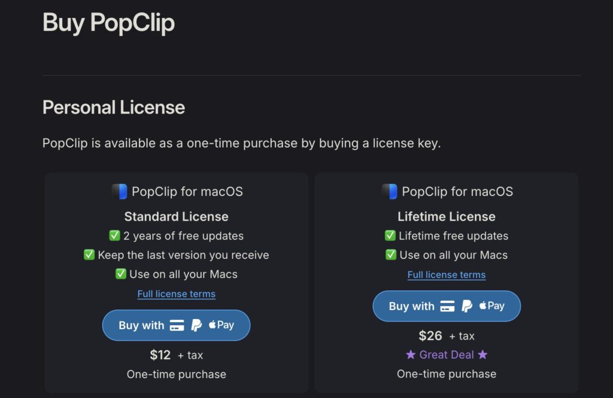The width and height of the screenshot is (613, 398).
Task: Open Full license terms under Standard License
Action: (176, 294)
